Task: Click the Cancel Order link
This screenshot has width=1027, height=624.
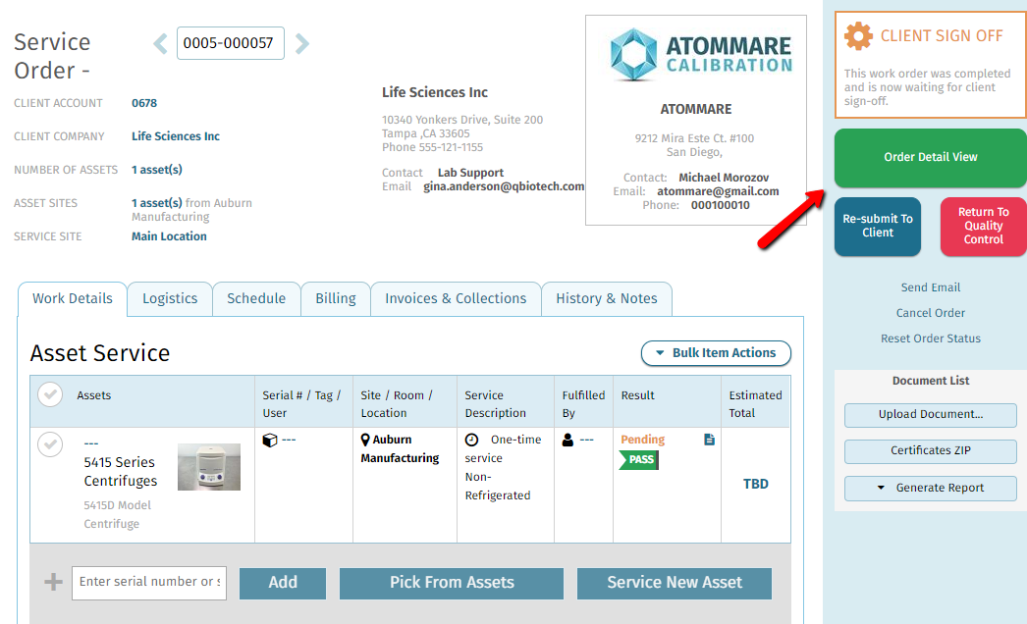Action: [x=930, y=313]
